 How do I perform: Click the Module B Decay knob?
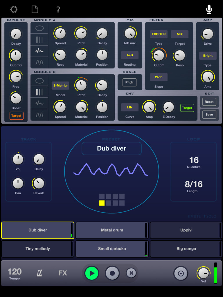pyautogui.click(x=102, y=86)
